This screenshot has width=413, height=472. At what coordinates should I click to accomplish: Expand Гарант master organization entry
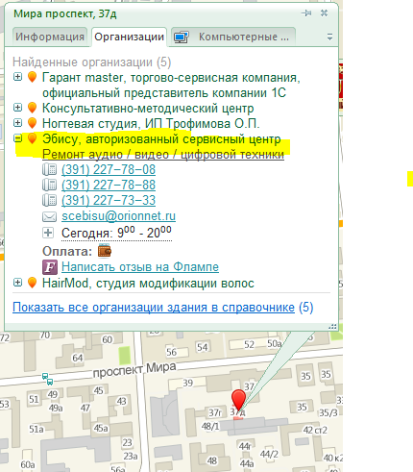pos(17,77)
